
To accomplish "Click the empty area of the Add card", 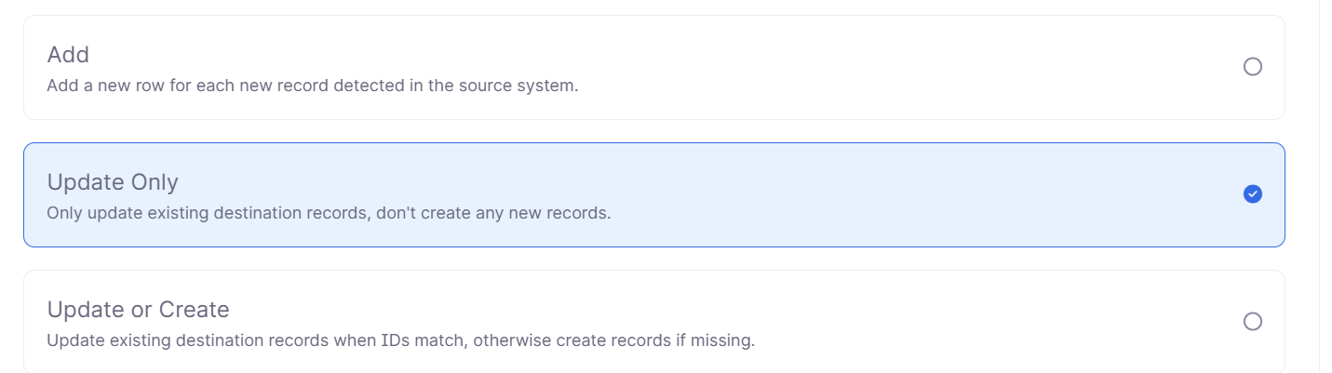I will (838, 67).
